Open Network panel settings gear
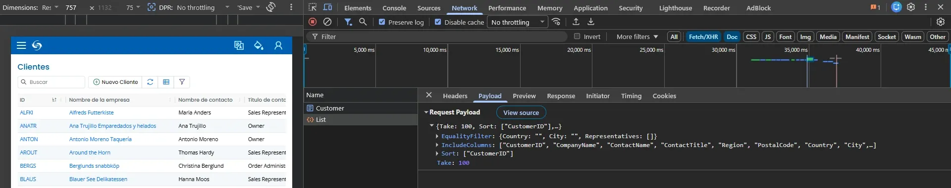The height and width of the screenshot is (188, 951). (x=941, y=22)
